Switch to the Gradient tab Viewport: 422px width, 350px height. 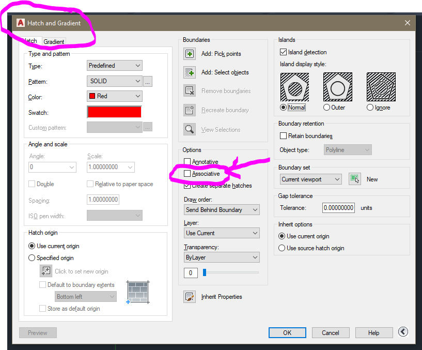pyautogui.click(x=54, y=41)
